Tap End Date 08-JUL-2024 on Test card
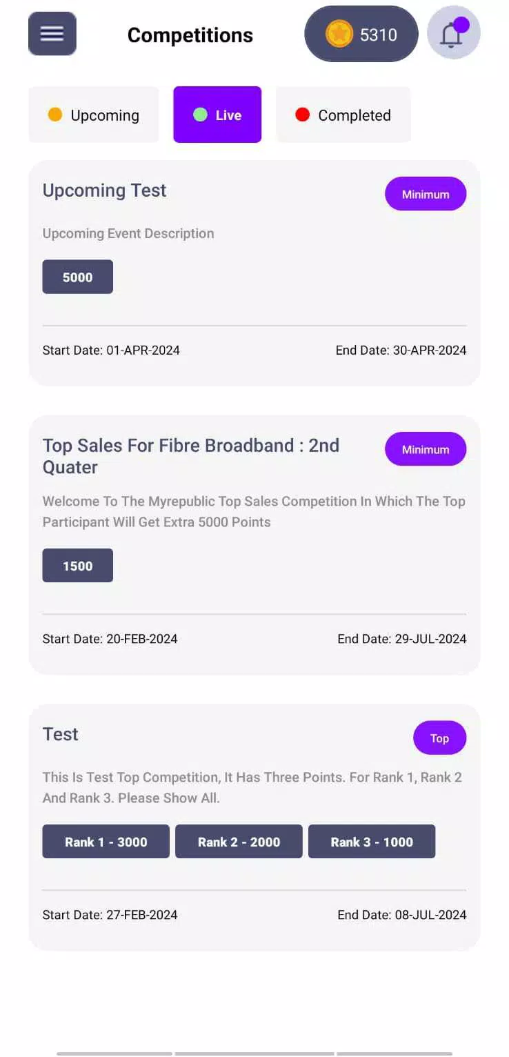 401,915
